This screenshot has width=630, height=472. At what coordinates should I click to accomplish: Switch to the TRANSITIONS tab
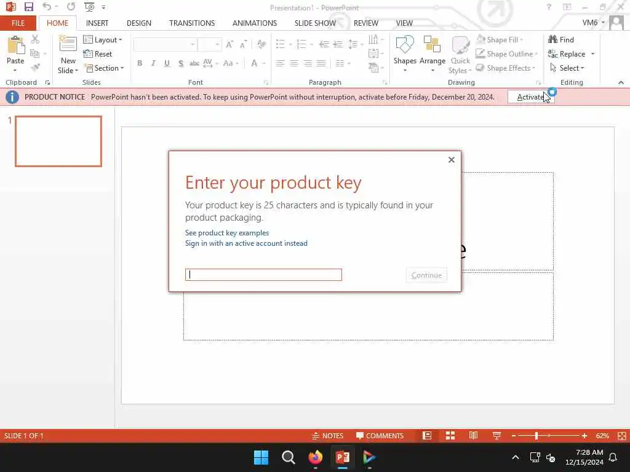[x=192, y=23]
